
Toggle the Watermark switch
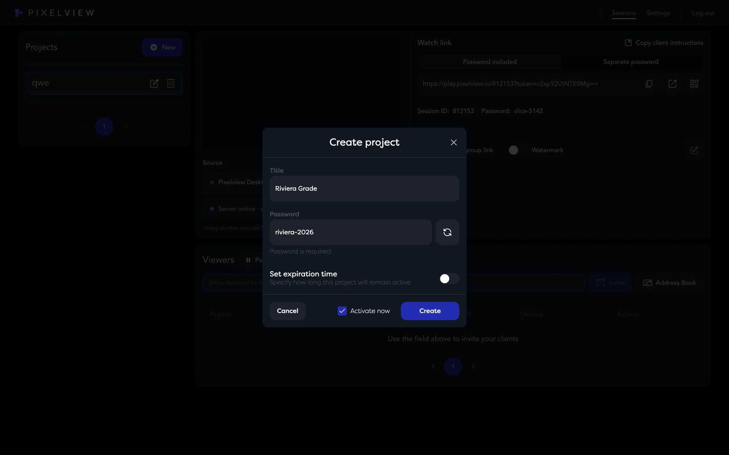[518, 150]
